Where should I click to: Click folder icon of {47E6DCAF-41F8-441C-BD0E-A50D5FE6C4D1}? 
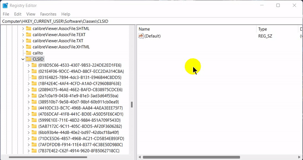click(x=34, y=114)
